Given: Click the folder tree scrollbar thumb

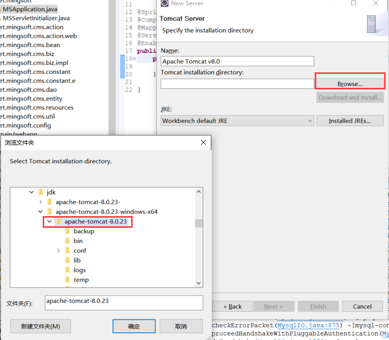Looking at the screenshot, I should [199, 223].
